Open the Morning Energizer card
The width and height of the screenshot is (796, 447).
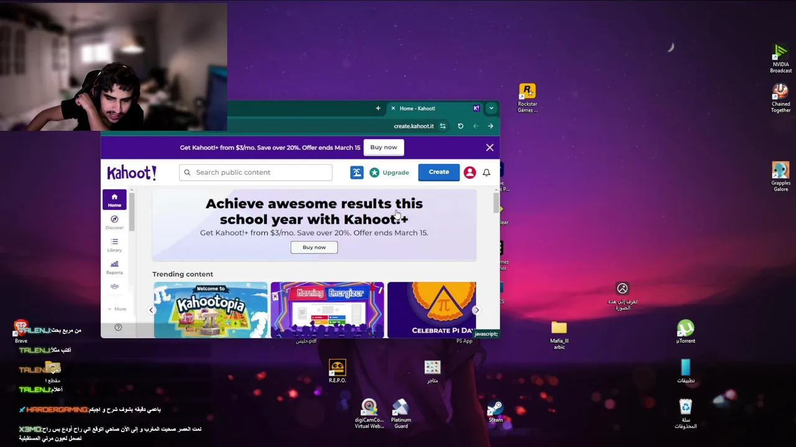[327, 310]
